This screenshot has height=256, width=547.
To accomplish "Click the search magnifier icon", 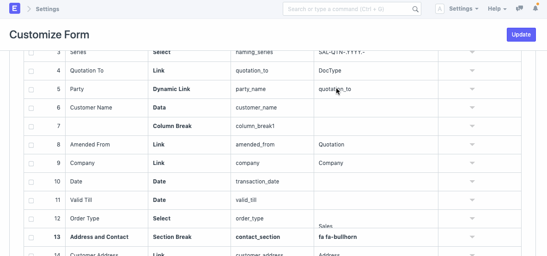I will pyautogui.click(x=415, y=9).
